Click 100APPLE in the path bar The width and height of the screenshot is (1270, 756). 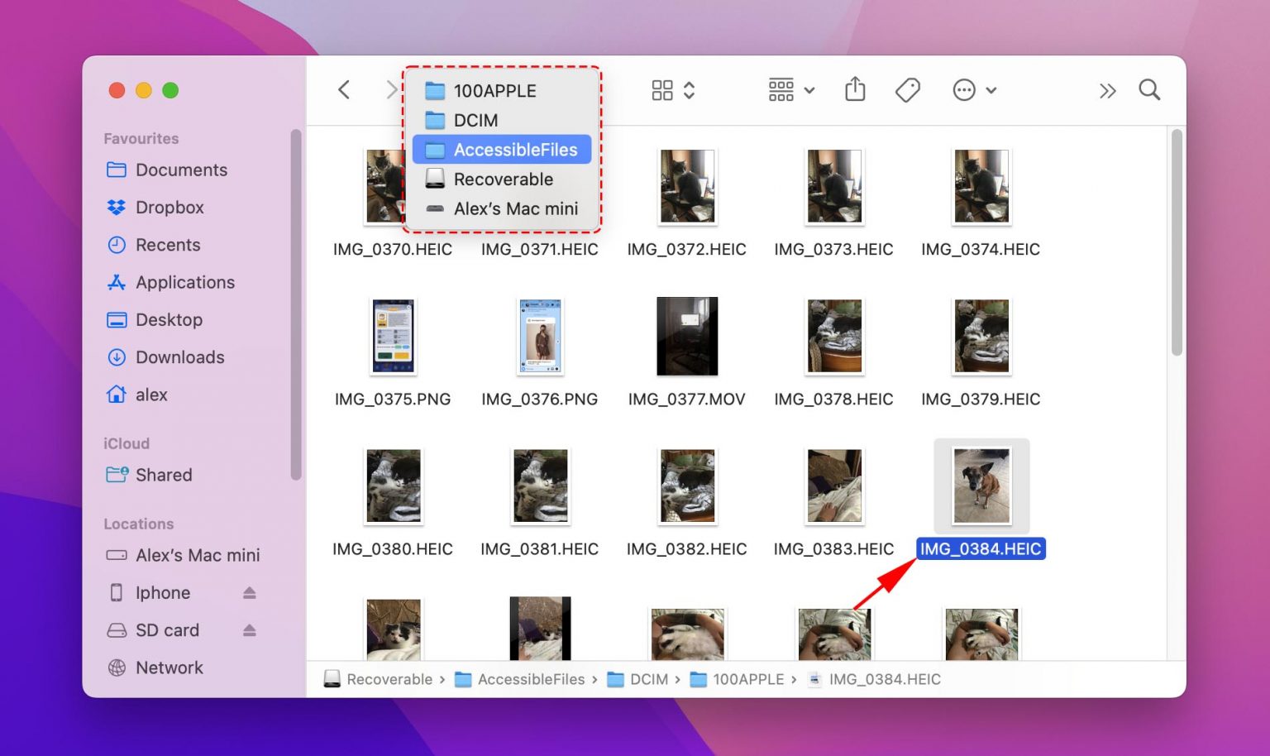coord(748,679)
